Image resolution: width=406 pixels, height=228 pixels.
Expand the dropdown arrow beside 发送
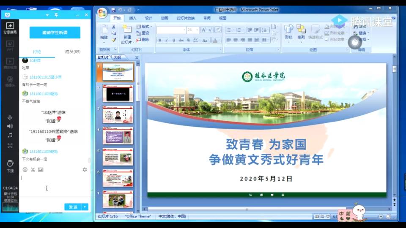point(85,207)
